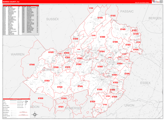Click the 07931 ZIP code label
The image size is (165, 121).
coord(61,107)
